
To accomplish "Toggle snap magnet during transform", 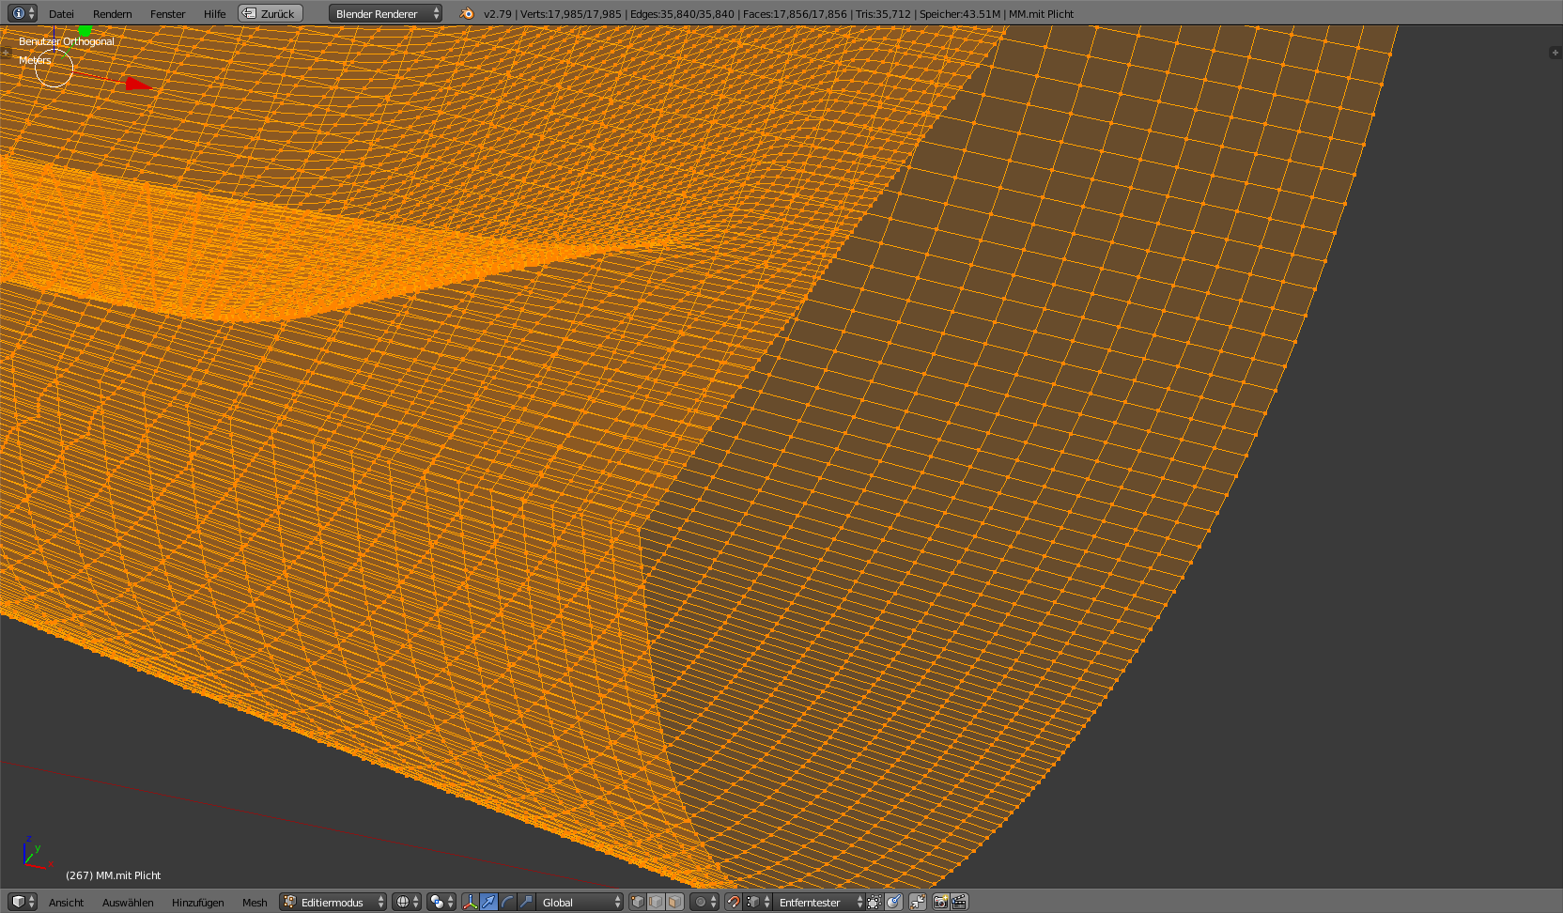I will pyautogui.click(x=733, y=902).
